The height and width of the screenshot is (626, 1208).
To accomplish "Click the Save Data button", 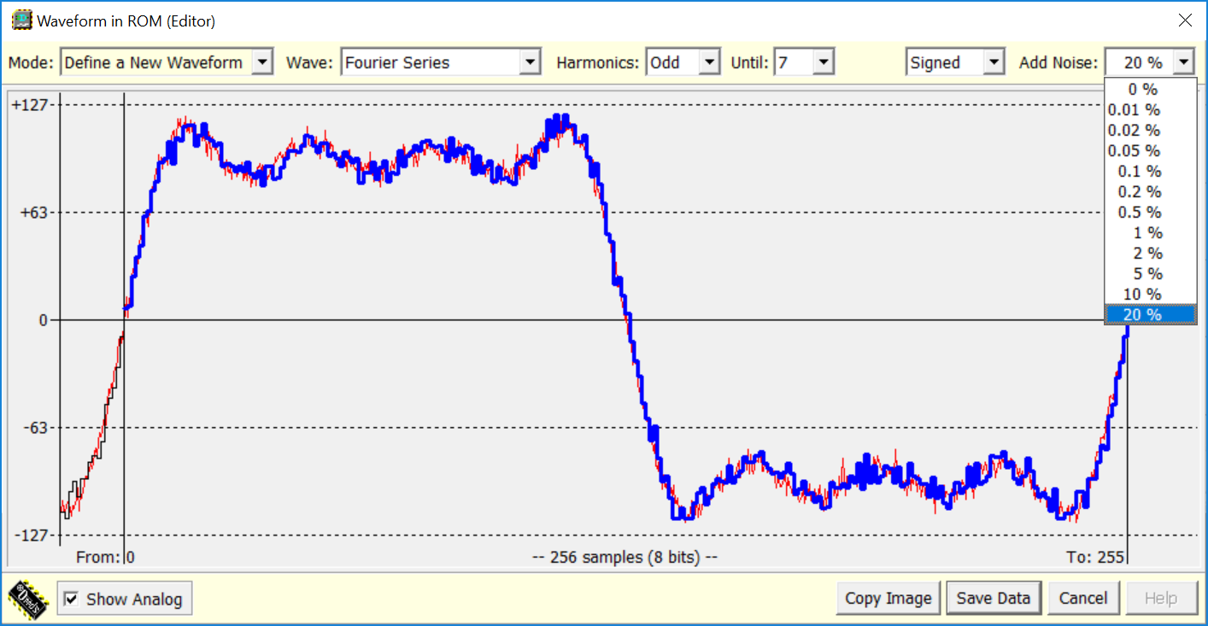I will pos(994,598).
